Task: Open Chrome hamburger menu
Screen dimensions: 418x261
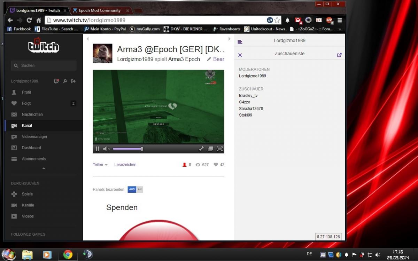Action: tap(340, 20)
